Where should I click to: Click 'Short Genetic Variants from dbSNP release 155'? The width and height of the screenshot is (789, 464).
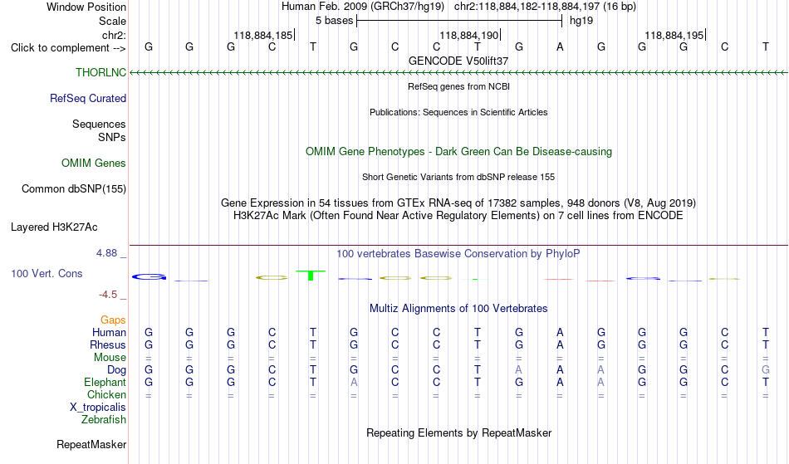click(458, 177)
